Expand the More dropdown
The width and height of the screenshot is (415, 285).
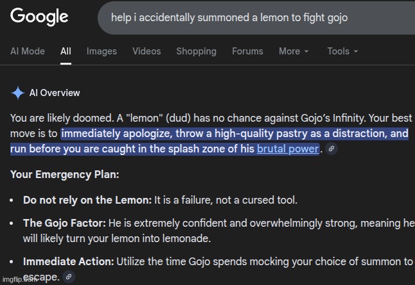(294, 51)
